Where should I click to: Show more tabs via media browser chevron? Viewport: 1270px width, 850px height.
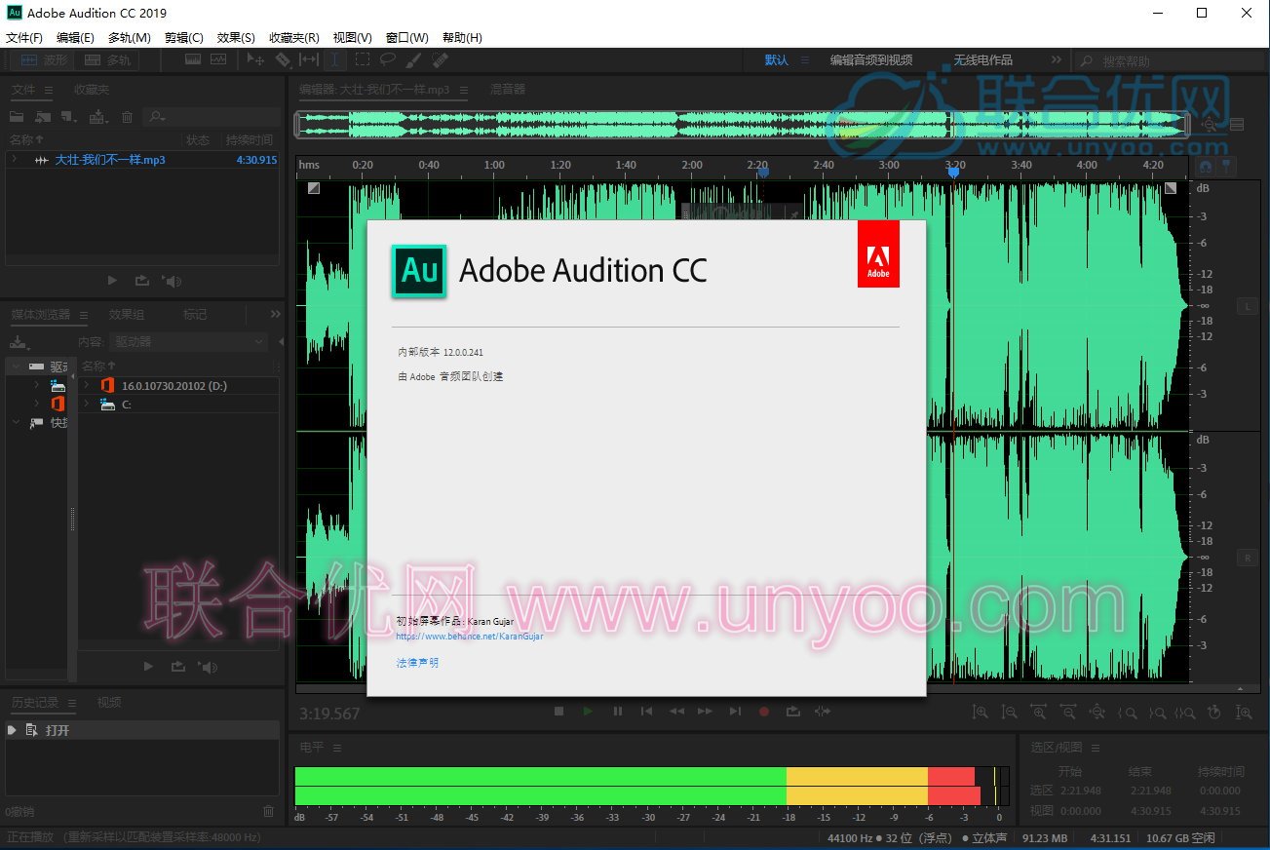tap(275, 314)
